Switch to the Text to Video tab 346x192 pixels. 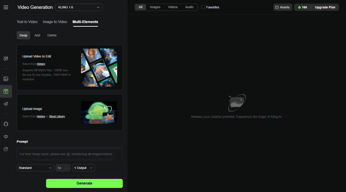tap(27, 22)
